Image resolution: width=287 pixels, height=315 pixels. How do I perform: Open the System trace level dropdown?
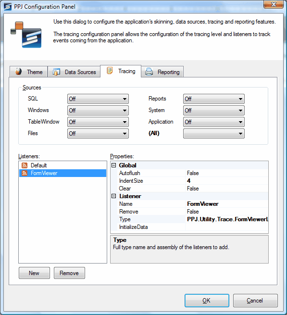click(214, 110)
